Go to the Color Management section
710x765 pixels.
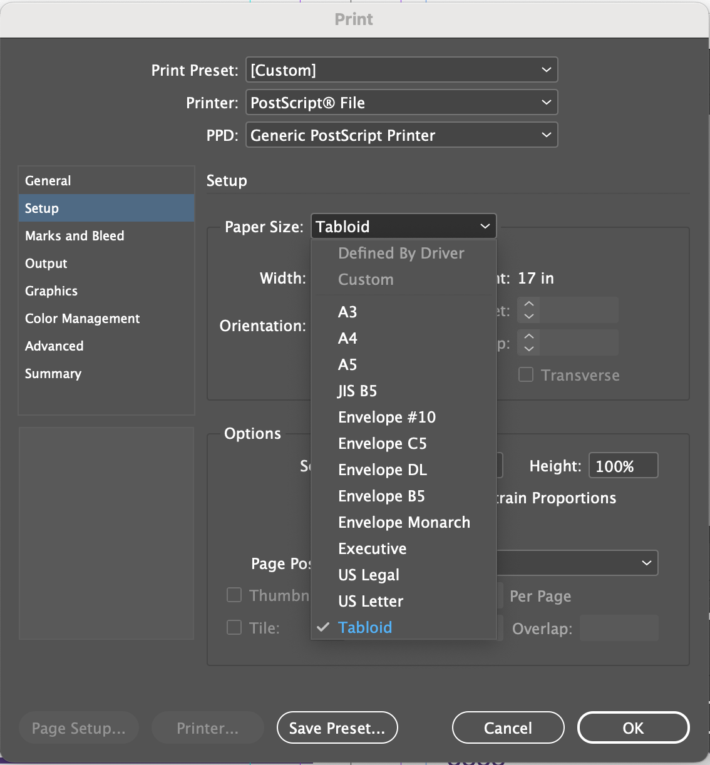pos(83,319)
